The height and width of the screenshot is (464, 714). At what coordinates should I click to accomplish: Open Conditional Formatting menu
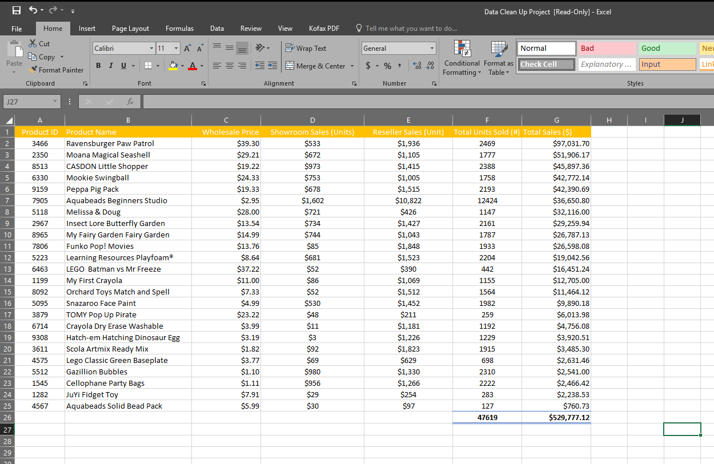tap(462, 58)
